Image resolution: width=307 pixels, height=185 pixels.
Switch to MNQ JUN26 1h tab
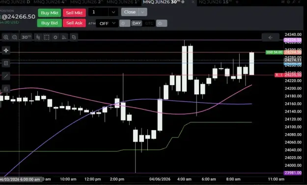point(123,2)
